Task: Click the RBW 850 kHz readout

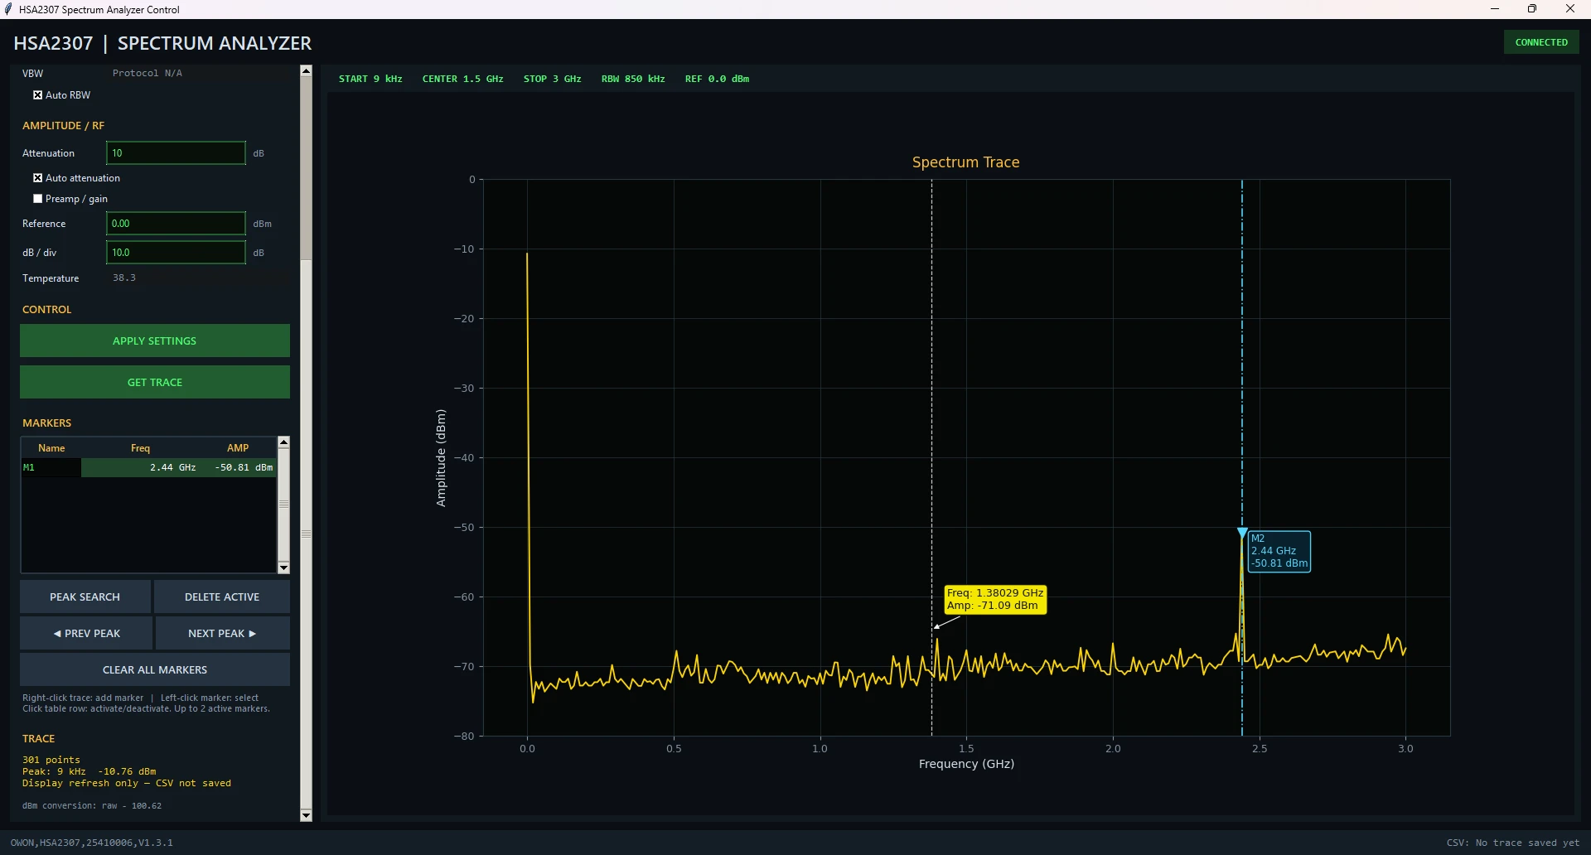Action: (633, 79)
